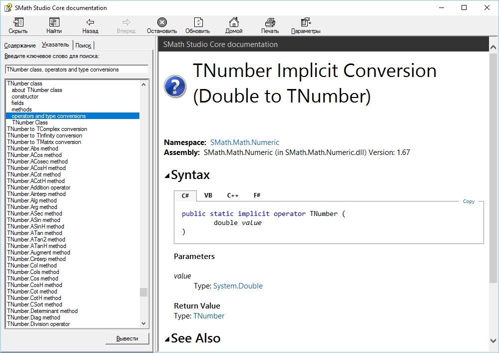Collapse the See Also section
Screen dimensions: 499x353
[x=167, y=339]
